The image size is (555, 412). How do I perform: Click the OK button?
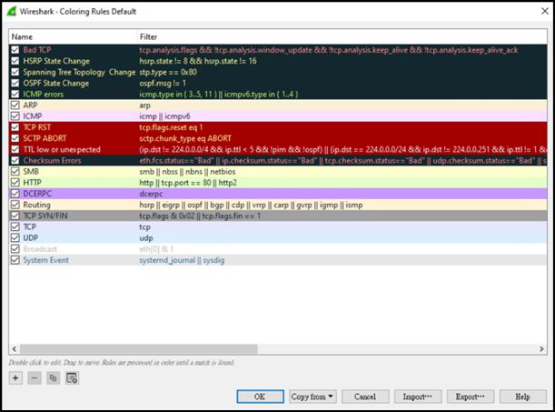pos(260,397)
